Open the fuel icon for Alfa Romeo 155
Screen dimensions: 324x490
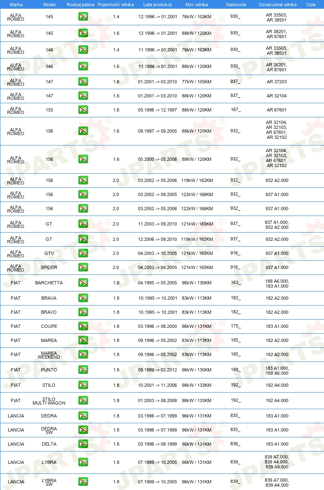tap(83, 110)
